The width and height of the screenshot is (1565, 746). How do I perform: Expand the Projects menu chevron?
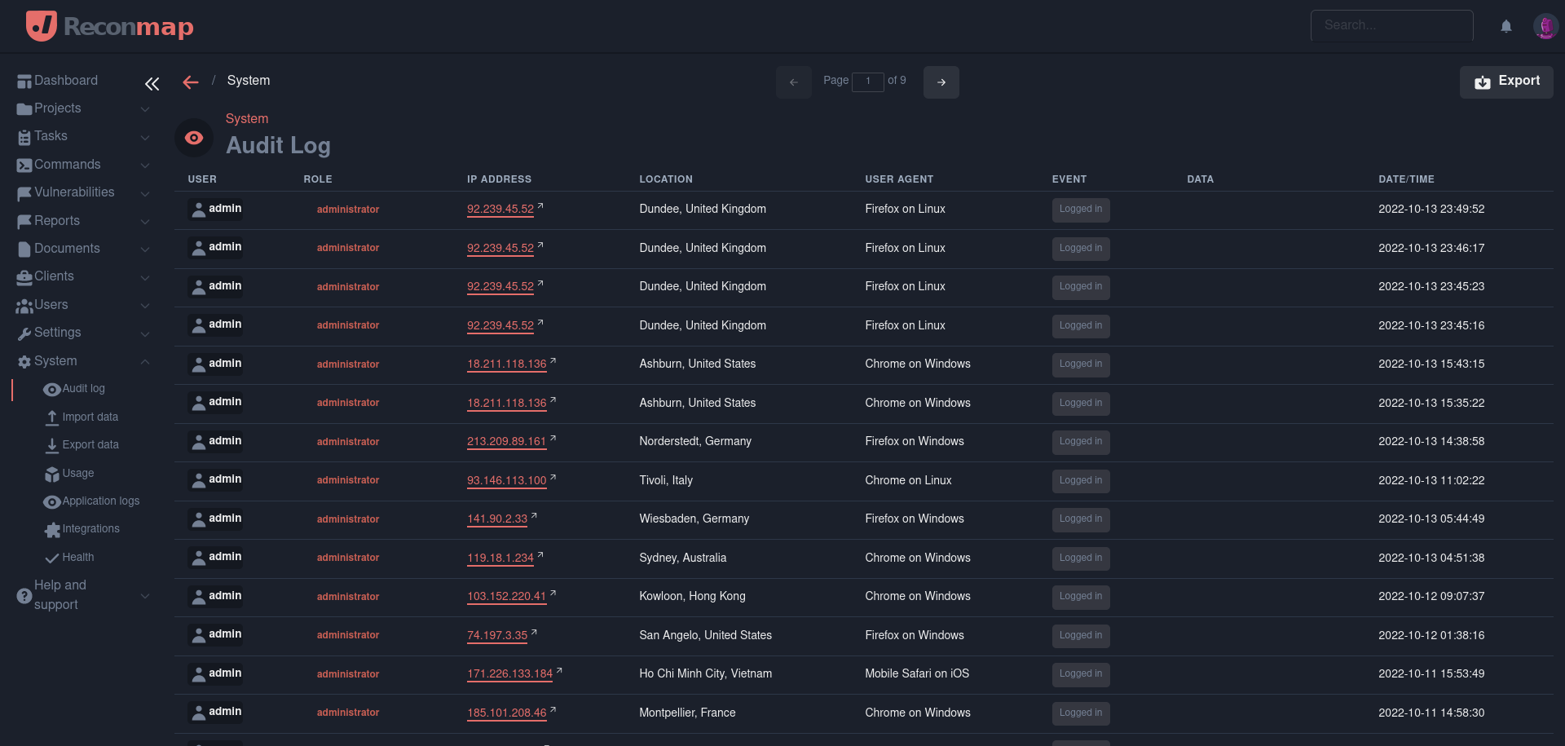click(145, 109)
